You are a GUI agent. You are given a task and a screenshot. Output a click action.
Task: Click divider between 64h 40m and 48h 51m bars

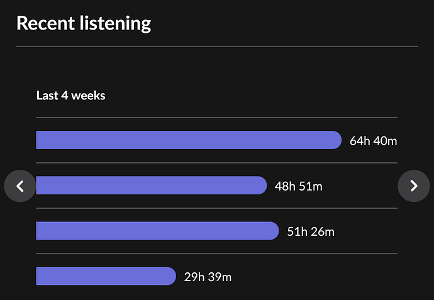tap(216, 163)
